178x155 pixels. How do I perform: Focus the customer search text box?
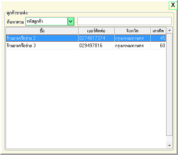[125, 21]
